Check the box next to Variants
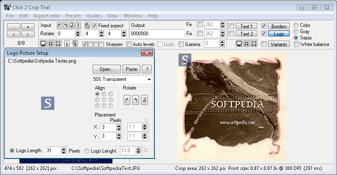 264,44
